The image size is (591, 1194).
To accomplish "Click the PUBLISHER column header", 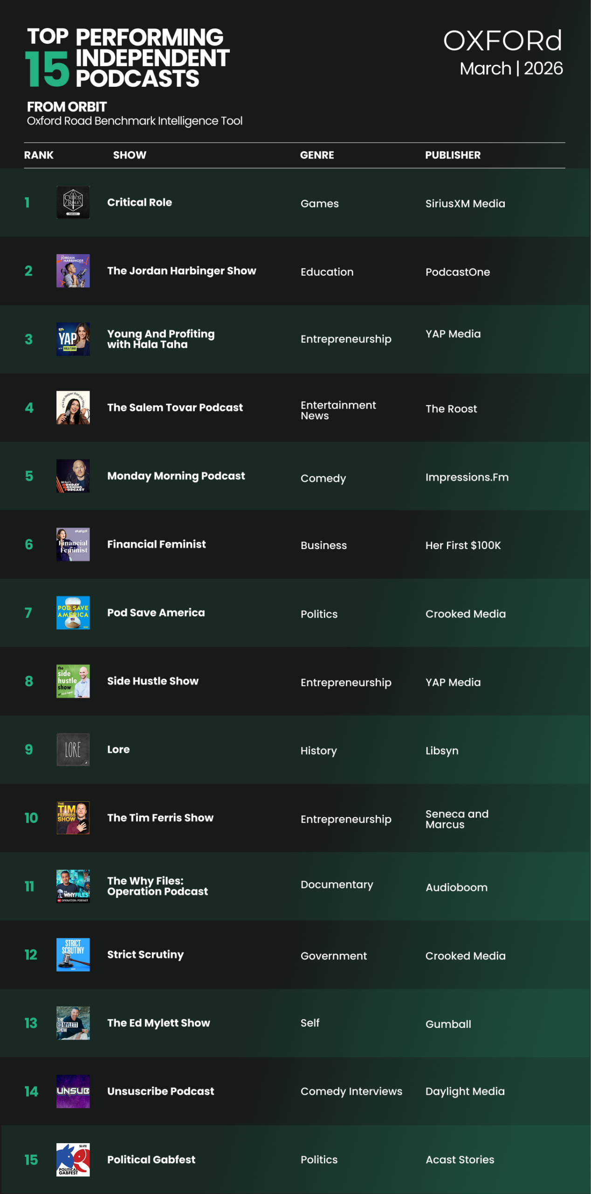I will point(453,155).
